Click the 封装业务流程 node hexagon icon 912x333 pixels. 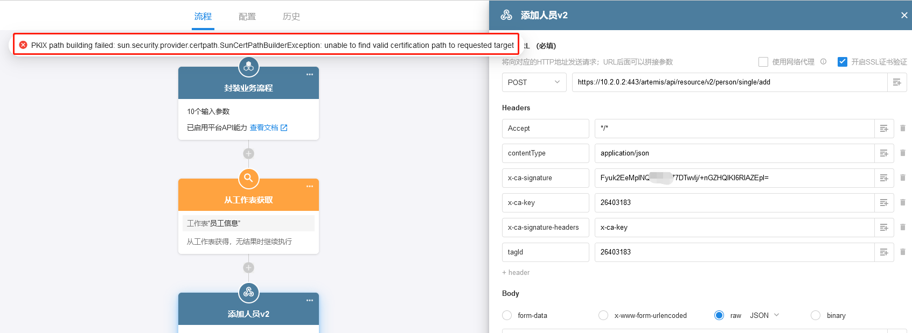249,67
